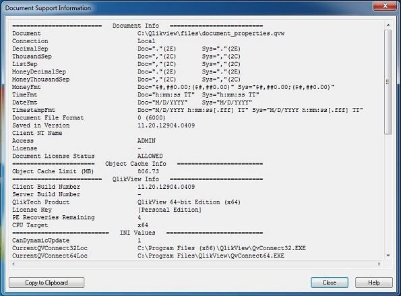Click the QvConnect32.EXE path

pos(222,248)
